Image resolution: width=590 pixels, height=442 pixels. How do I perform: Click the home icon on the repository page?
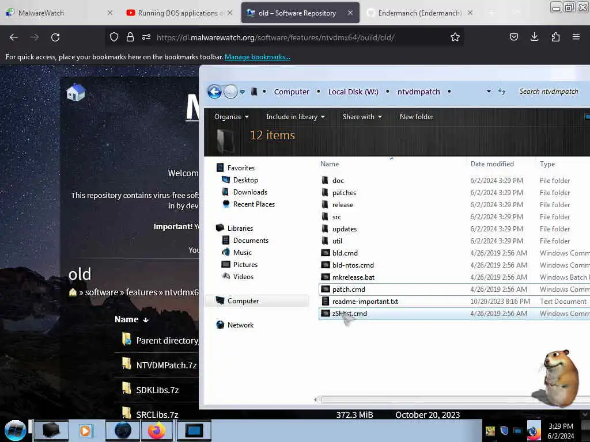[75, 93]
